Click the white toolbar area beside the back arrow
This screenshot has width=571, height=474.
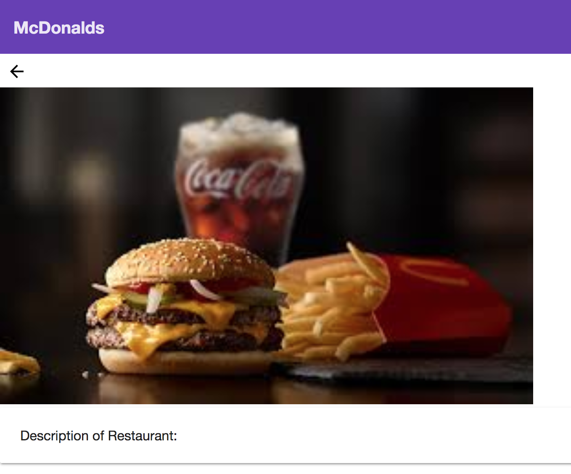294,71
